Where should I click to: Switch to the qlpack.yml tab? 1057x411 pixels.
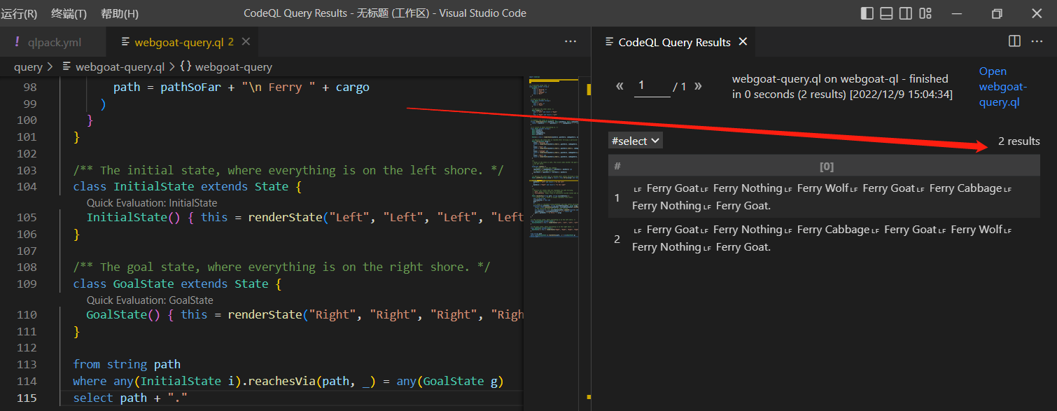pos(54,42)
